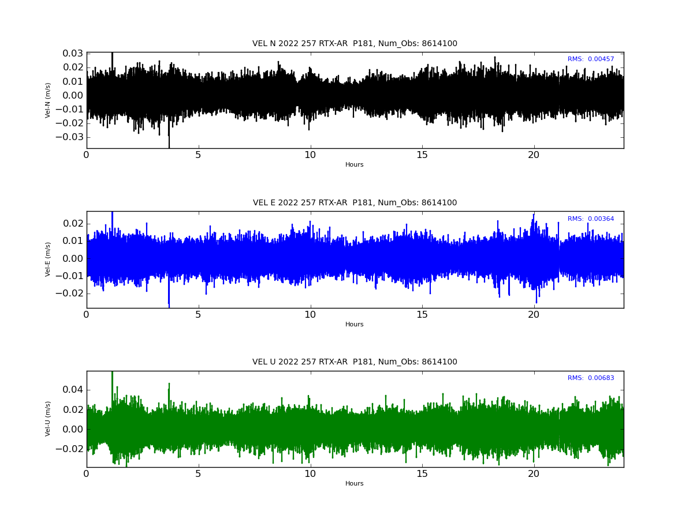Click the Hours label under the VEL U plot

pyautogui.click(x=355, y=483)
